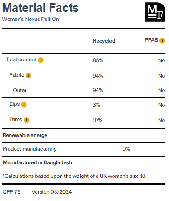The width and height of the screenshot is (169, 201).
Task: Click the MF Material Facts logo
Action: (x=155, y=12)
